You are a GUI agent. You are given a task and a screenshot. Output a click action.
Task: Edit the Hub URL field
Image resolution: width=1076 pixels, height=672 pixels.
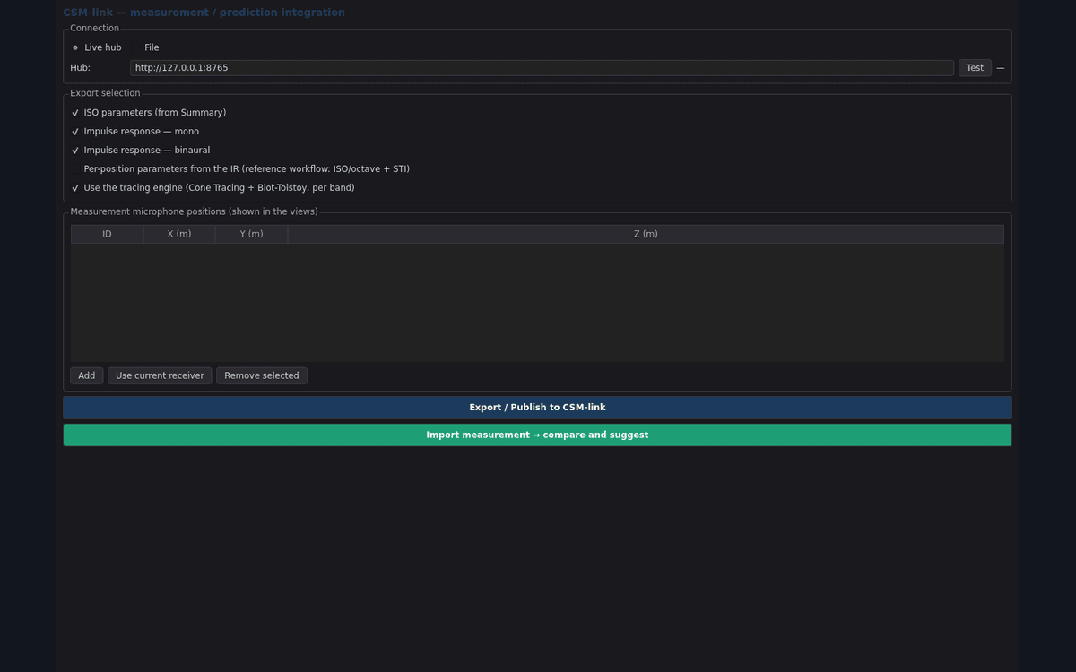(542, 68)
